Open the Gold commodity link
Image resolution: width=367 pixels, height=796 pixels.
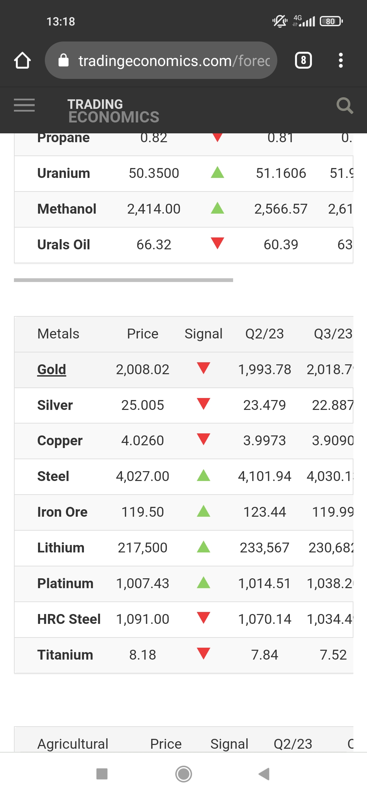tap(52, 369)
